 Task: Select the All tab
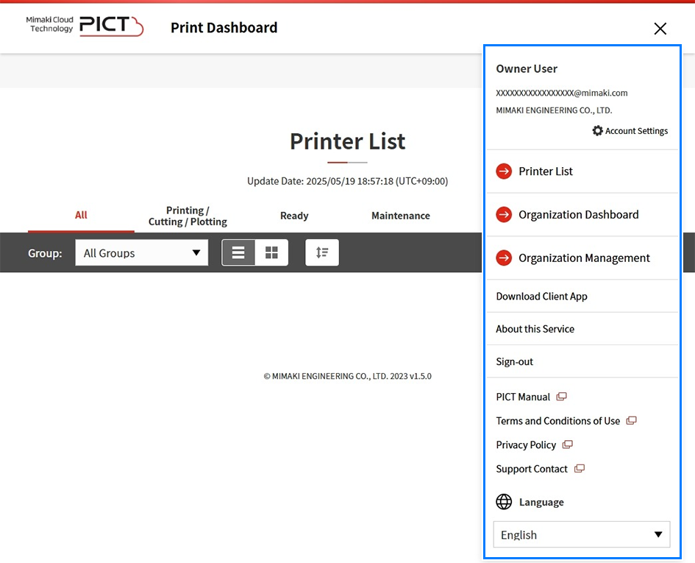click(x=81, y=215)
